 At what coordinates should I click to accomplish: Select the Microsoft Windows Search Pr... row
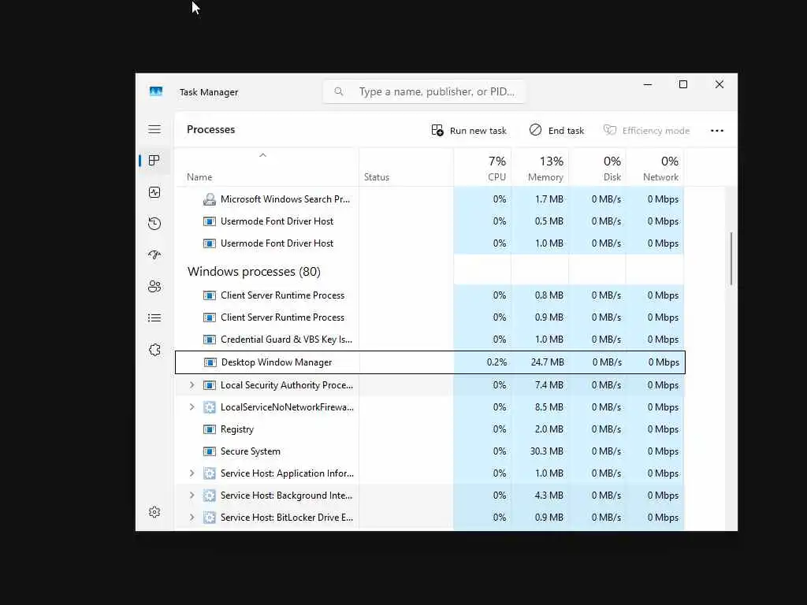(x=430, y=199)
